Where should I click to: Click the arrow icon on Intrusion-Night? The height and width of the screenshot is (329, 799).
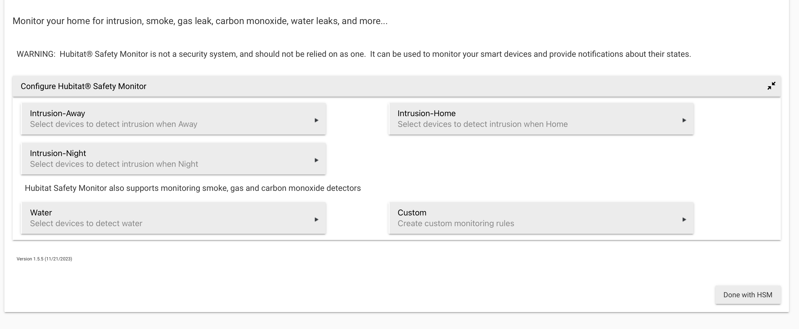pyautogui.click(x=316, y=160)
